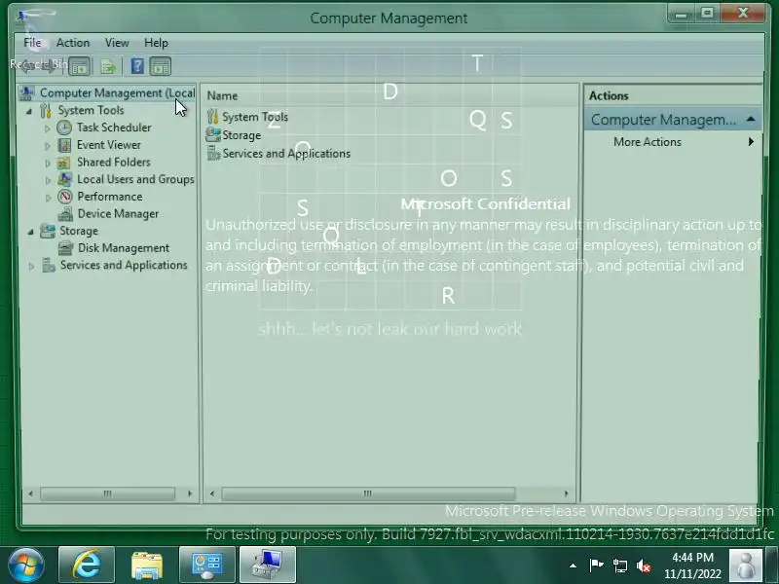Click the user tile on the taskbar
This screenshot has height=584, width=779.
pyautogui.click(x=745, y=566)
